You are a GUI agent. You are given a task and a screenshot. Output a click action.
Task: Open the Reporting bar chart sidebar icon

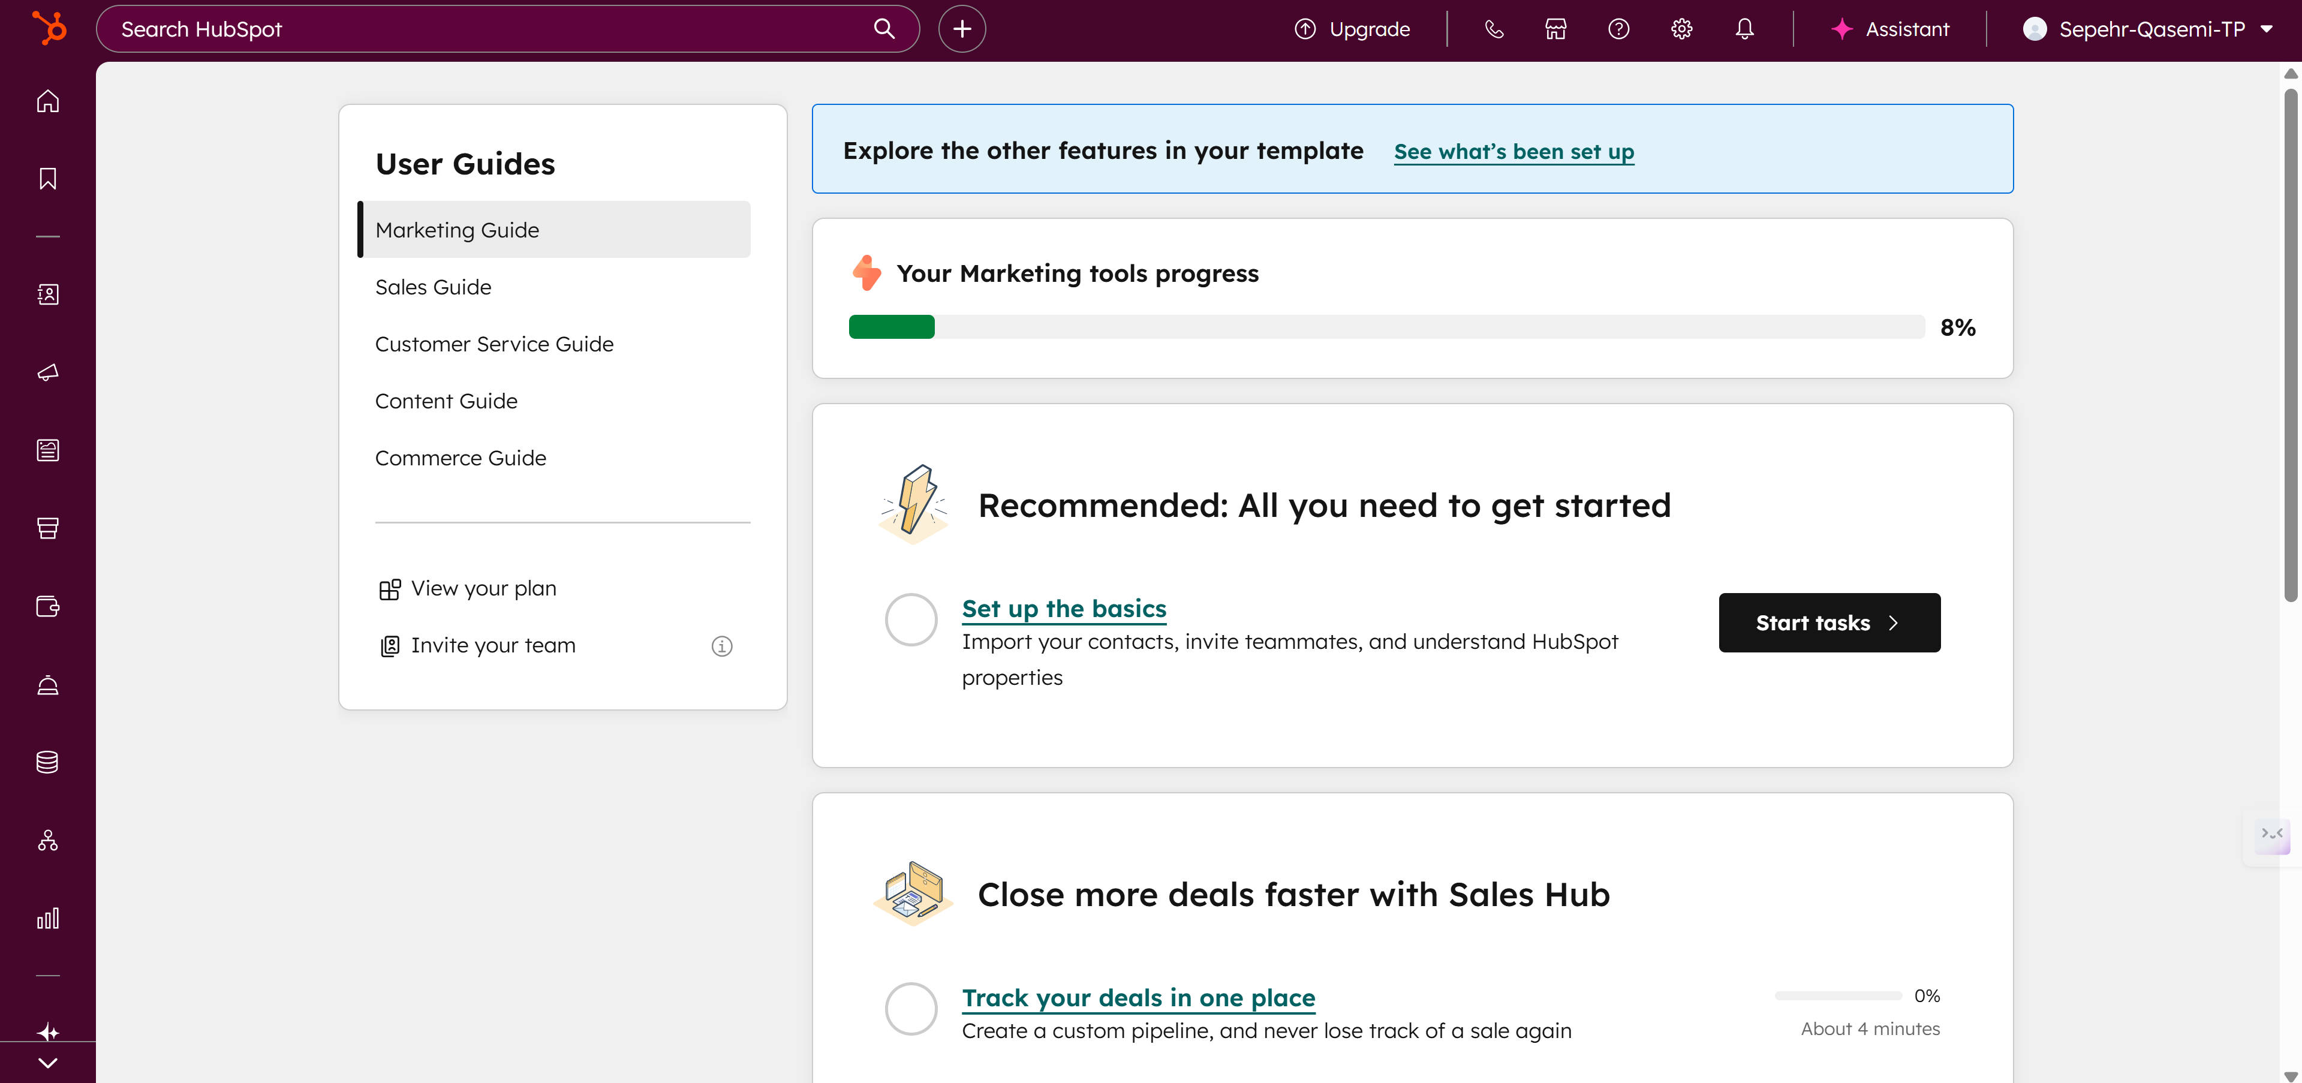pos(47,917)
